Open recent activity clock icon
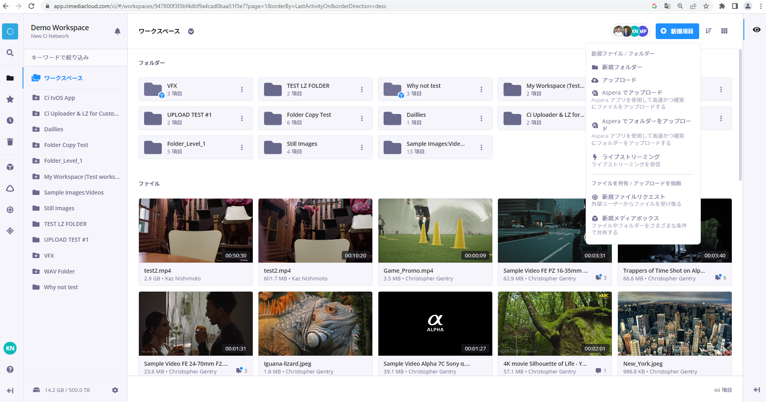The width and height of the screenshot is (766, 402). pos(10,120)
